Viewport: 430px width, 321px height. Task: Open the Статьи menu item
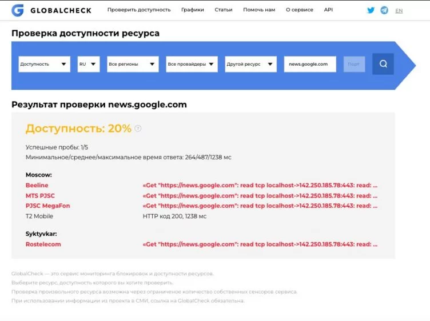click(224, 10)
